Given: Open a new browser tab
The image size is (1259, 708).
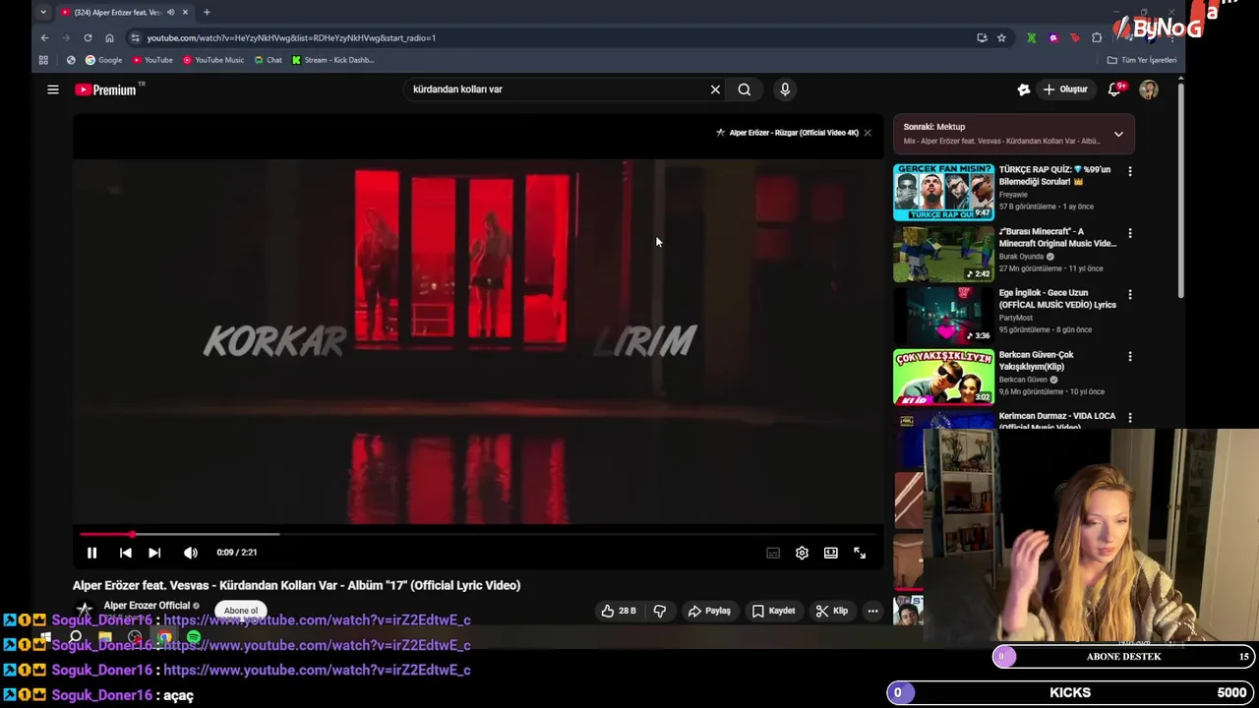Looking at the screenshot, I should coord(207,12).
